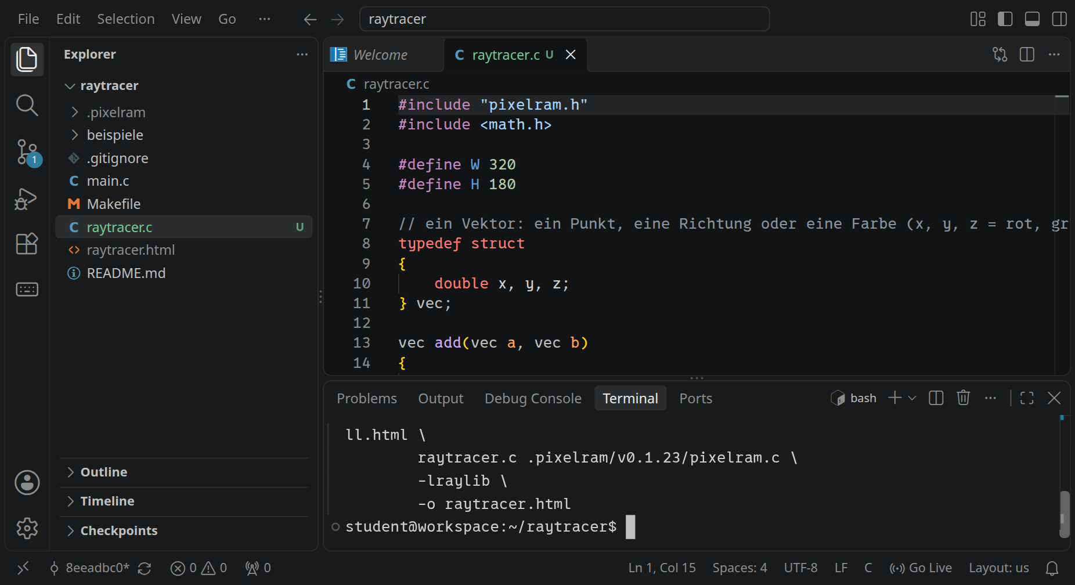The height and width of the screenshot is (585, 1075).
Task: Split the editor to the right
Action: tap(1027, 55)
